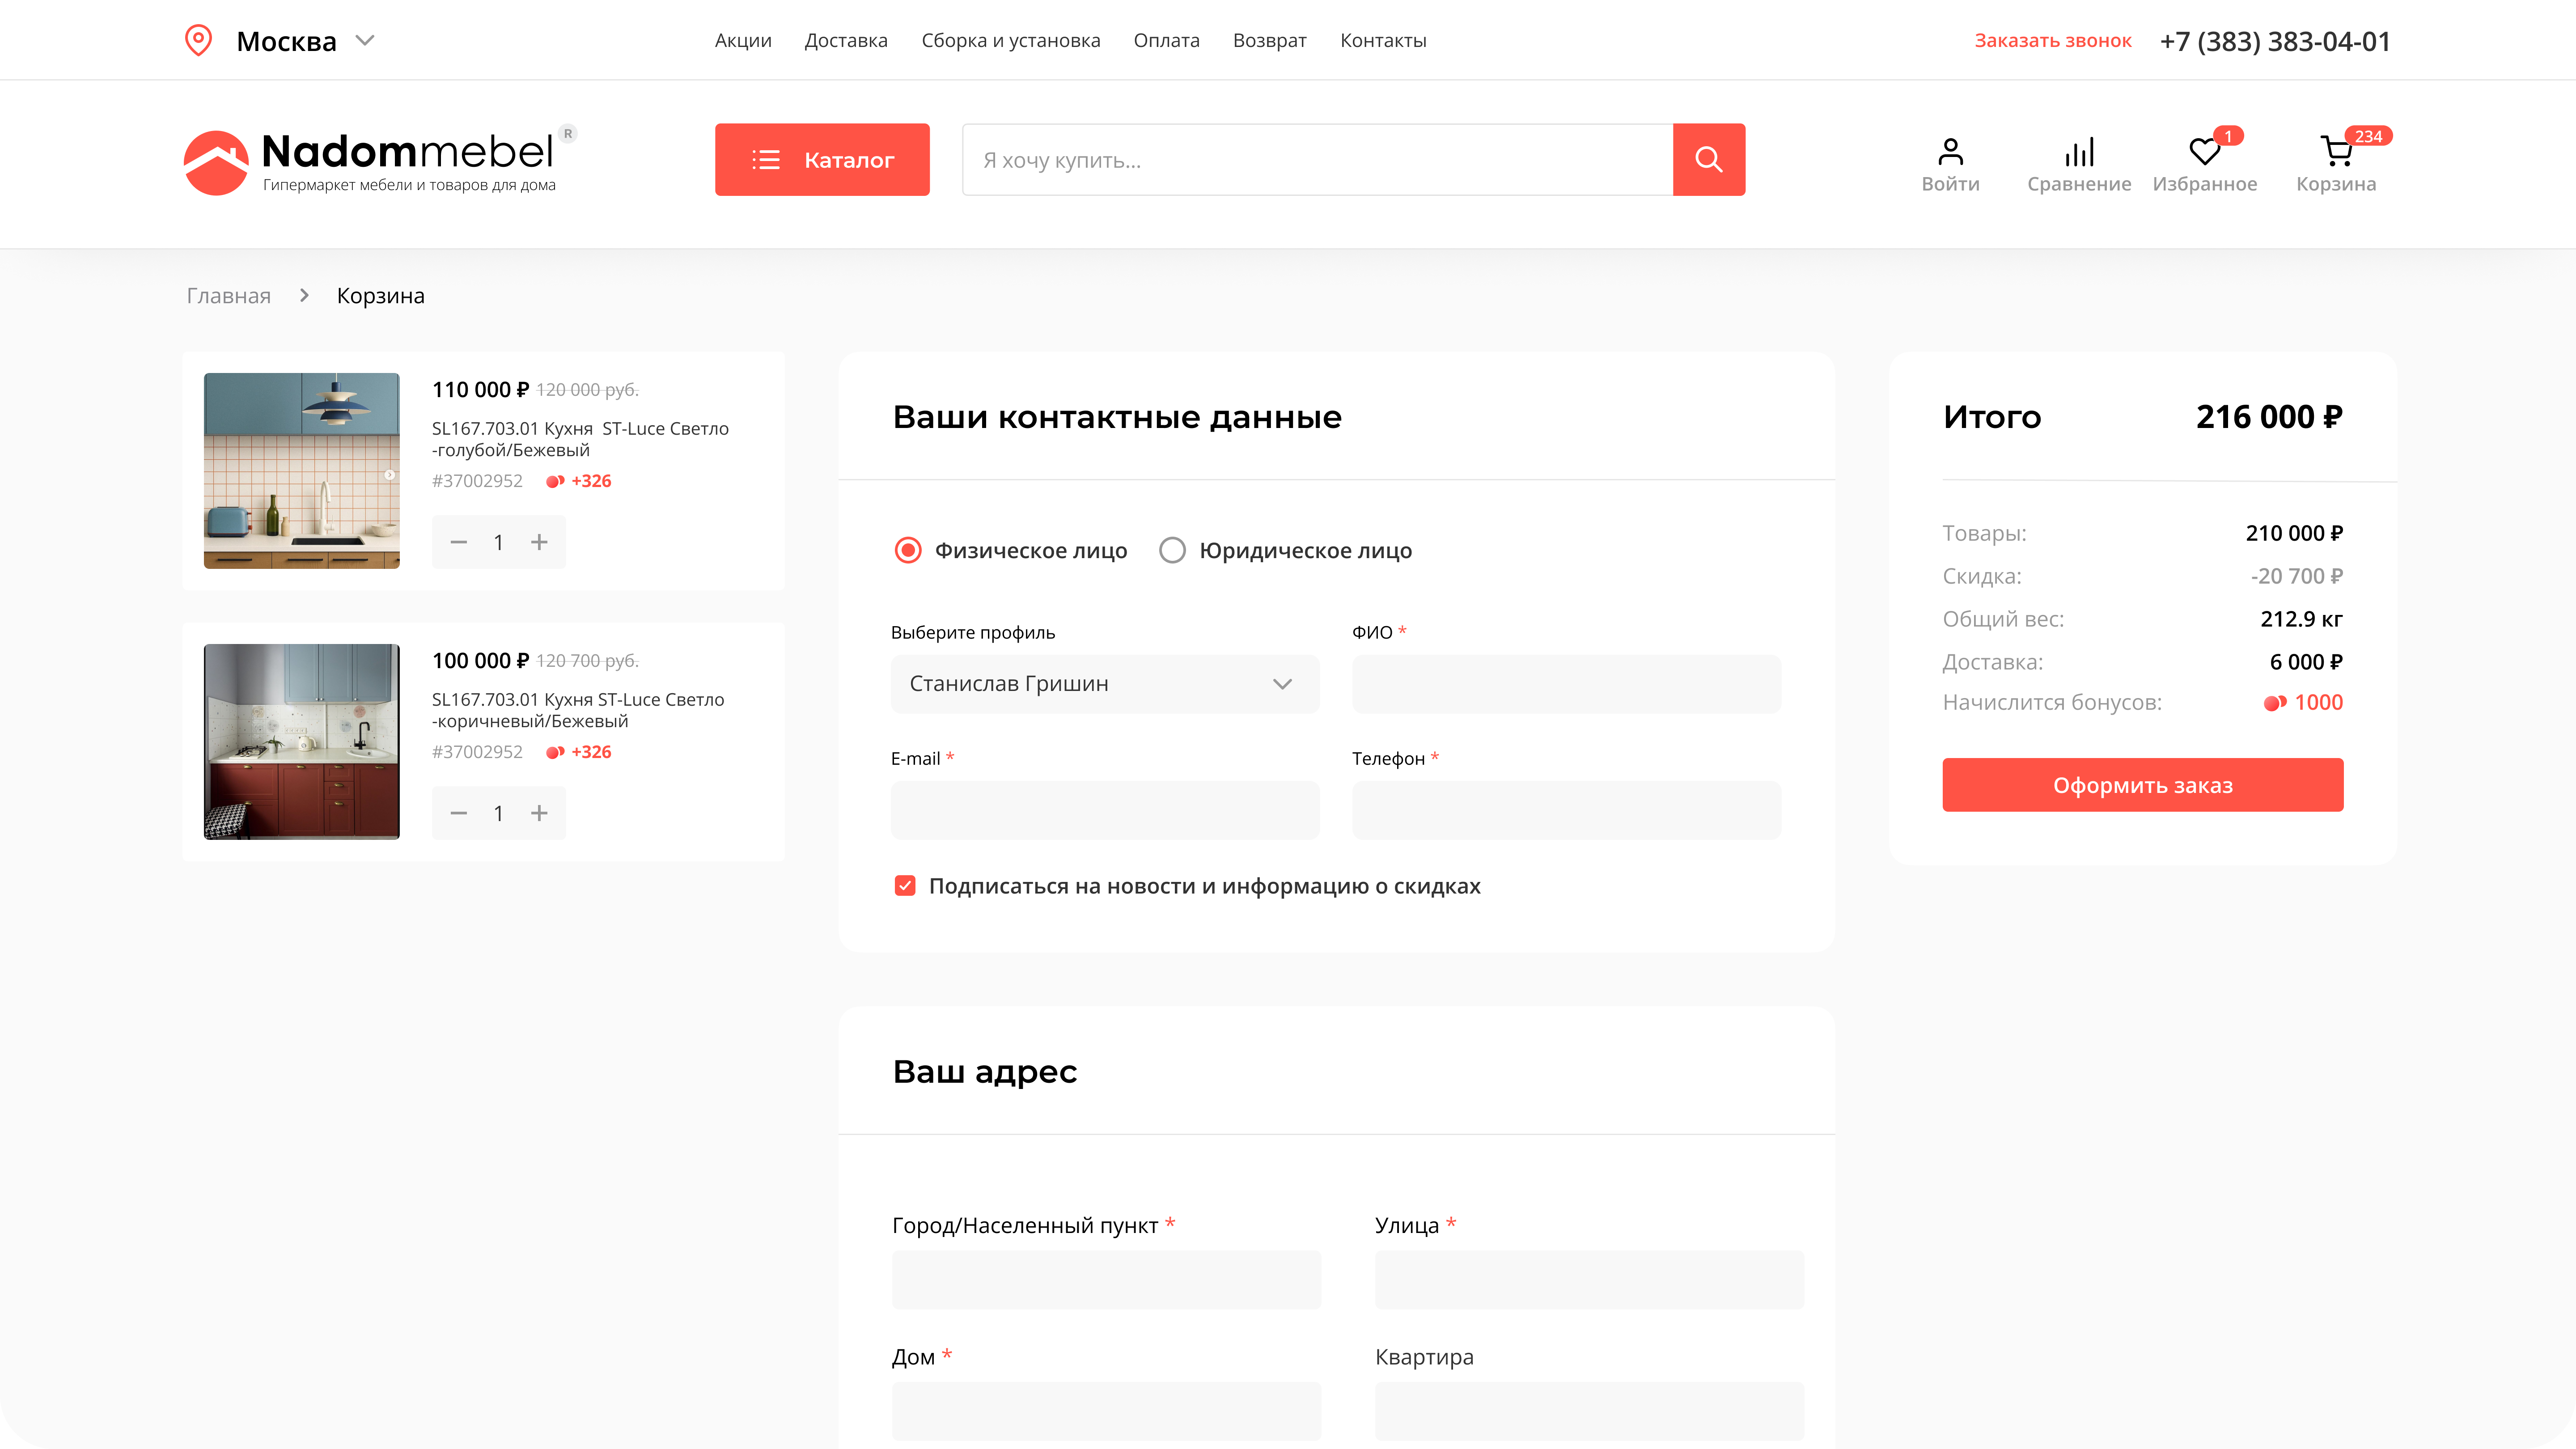Click the magnifier search icon button
Viewport: 2576px width, 1449px height.
[x=1708, y=159]
